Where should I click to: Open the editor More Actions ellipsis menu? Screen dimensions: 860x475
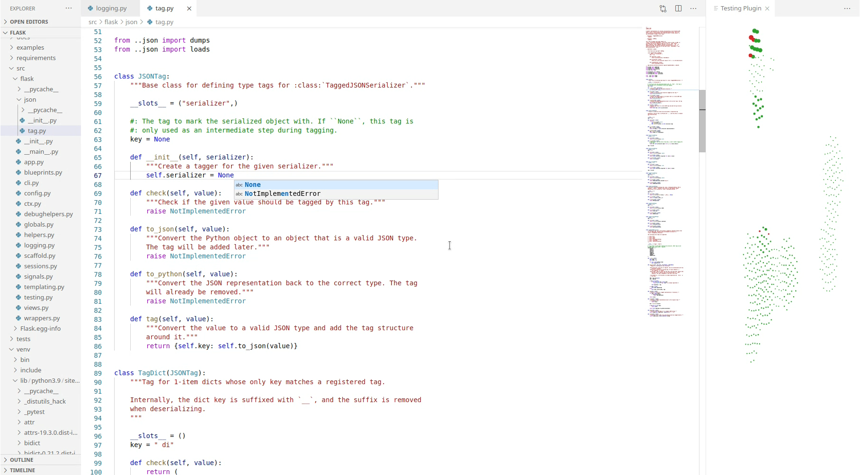click(693, 8)
